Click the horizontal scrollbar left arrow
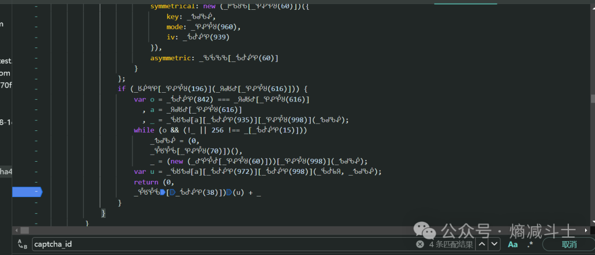This screenshot has height=255, width=595. pos(17,230)
